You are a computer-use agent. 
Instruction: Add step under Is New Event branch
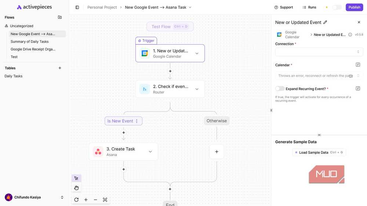[x=124, y=132]
